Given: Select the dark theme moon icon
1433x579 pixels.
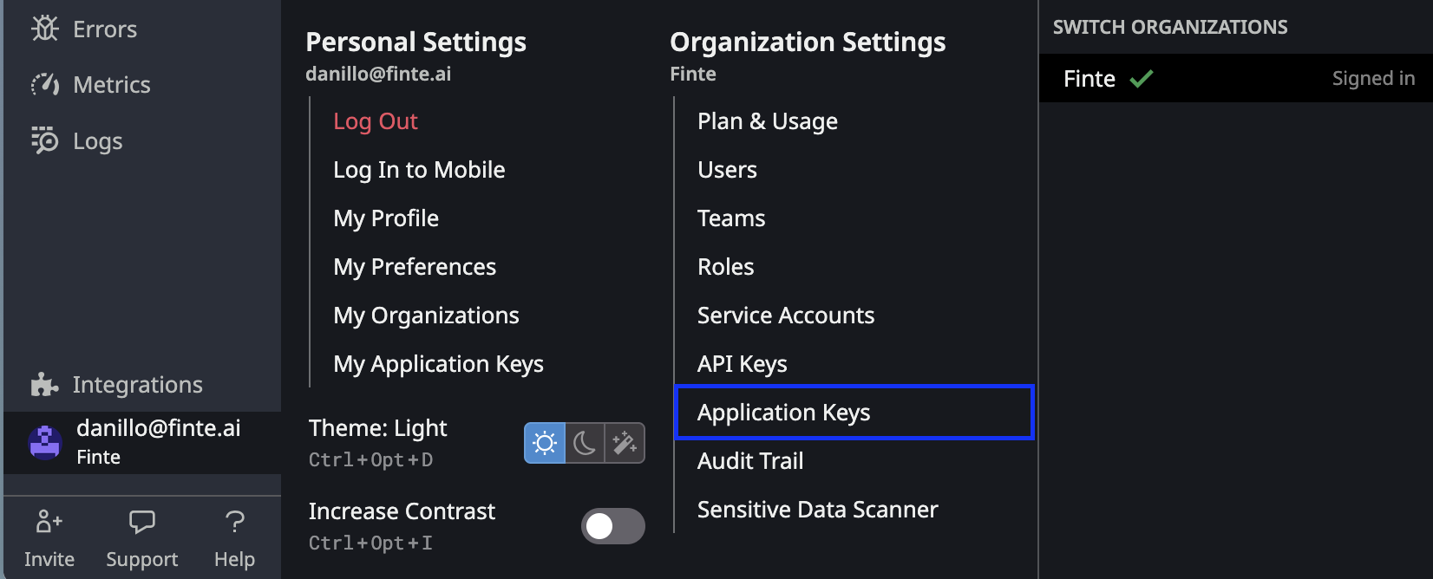Looking at the screenshot, I should click(x=585, y=443).
